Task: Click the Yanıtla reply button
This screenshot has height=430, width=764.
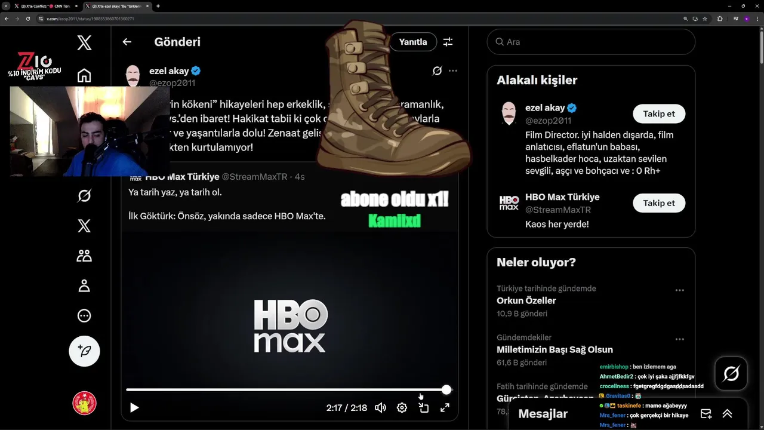Action: (413, 42)
